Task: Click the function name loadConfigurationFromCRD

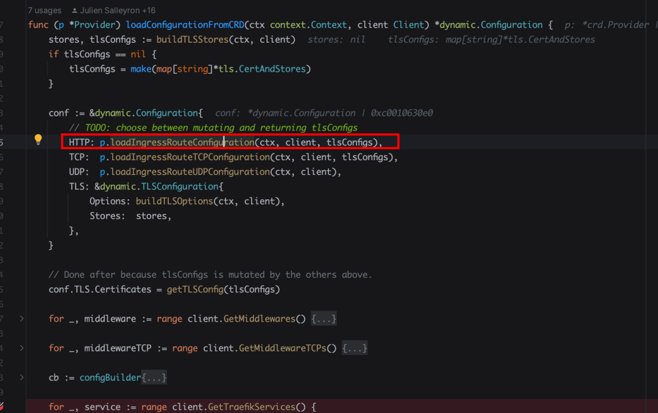Action: 185,25
